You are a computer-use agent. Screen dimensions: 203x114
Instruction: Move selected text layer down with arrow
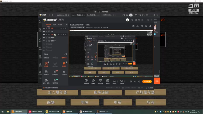click(63, 34)
